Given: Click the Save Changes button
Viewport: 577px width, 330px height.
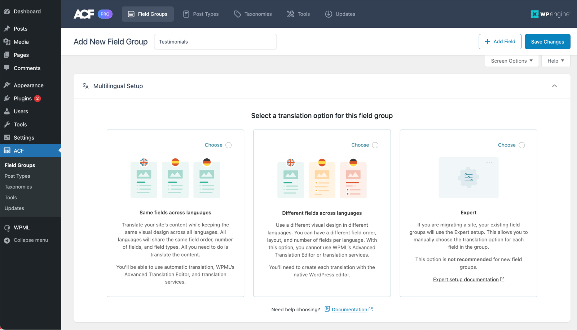Looking at the screenshot, I should [x=547, y=41].
